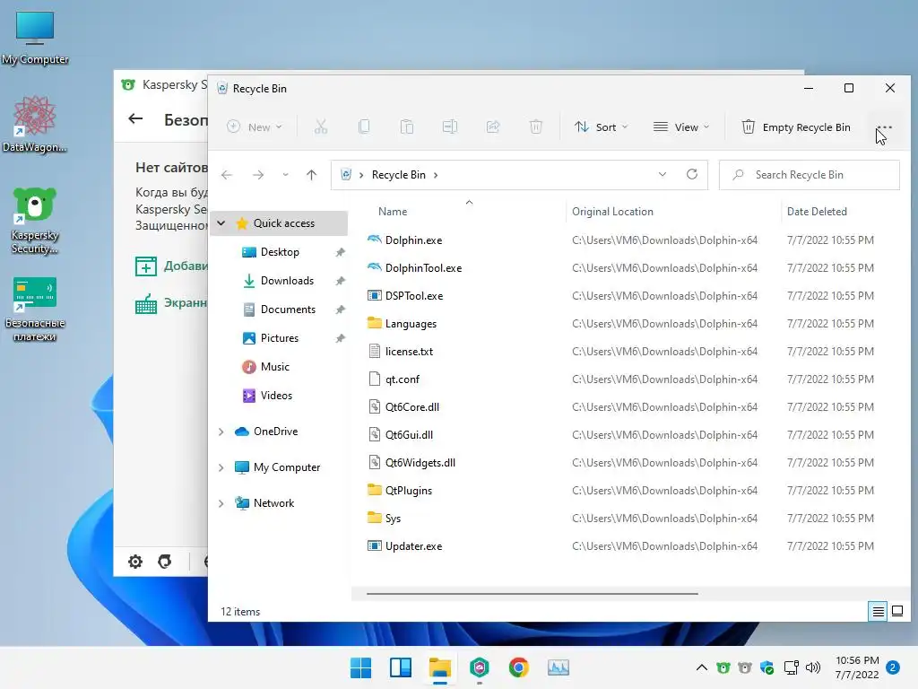The height and width of the screenshot is (689, 918).
Task: Open Экранная keyboard link in Kaspersky
Action: point(172,303)
